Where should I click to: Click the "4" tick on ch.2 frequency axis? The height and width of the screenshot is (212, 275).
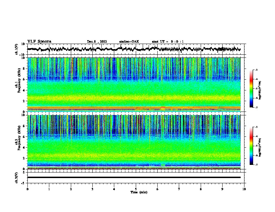point(24,148)
